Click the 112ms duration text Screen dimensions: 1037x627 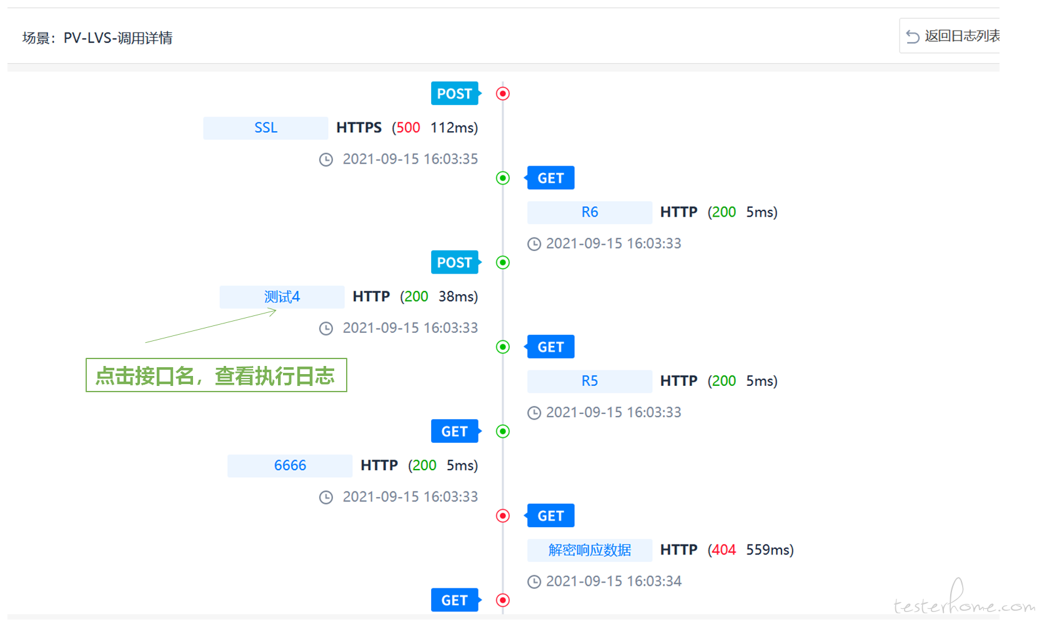point(452,127)
